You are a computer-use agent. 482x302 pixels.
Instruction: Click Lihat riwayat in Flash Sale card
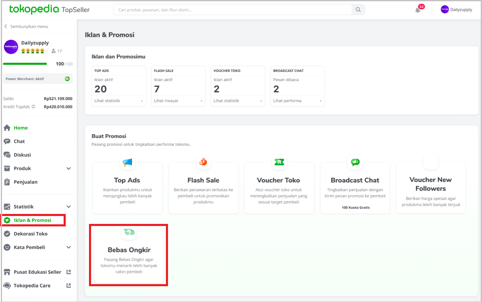(x=166, y=101)
